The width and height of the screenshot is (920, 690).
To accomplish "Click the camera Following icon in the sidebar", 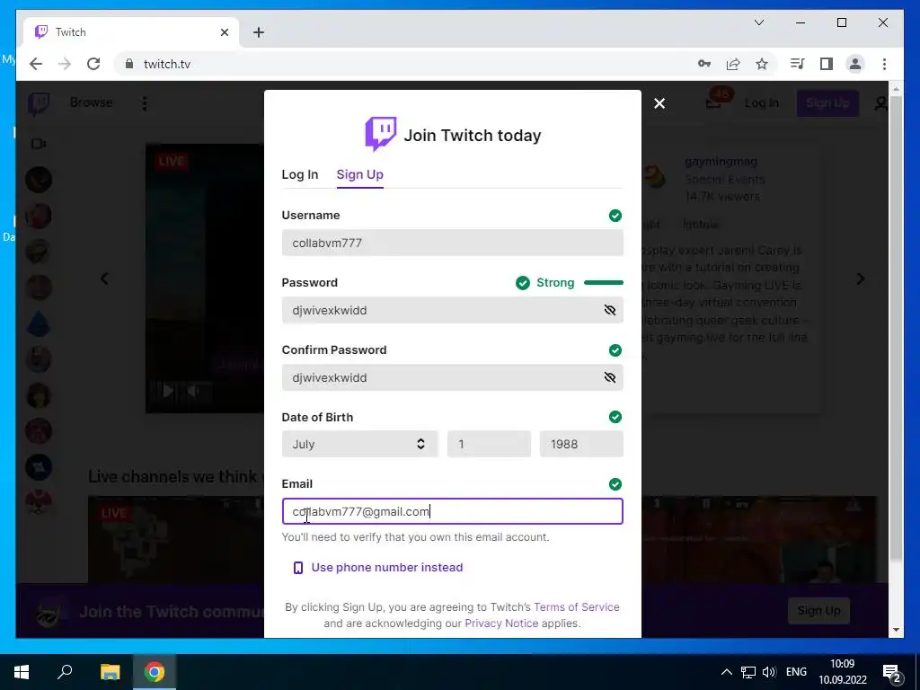I will (x=39, y=144).
